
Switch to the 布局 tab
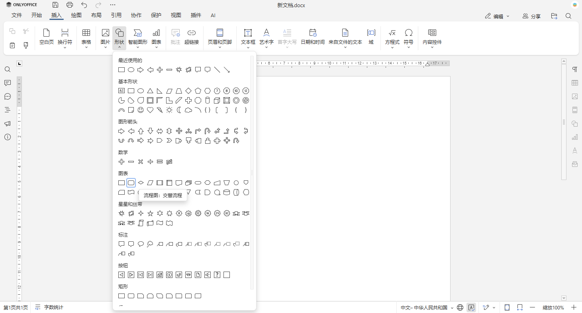click(x=96, y=16)
